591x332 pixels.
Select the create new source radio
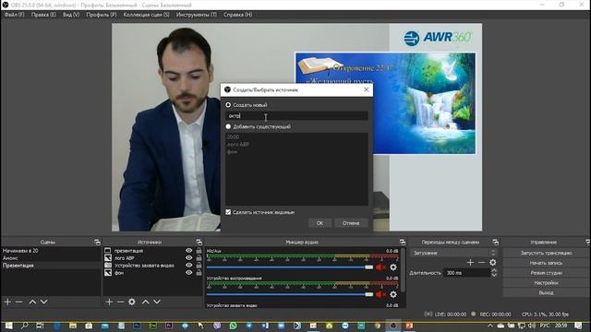pos(228,104)
